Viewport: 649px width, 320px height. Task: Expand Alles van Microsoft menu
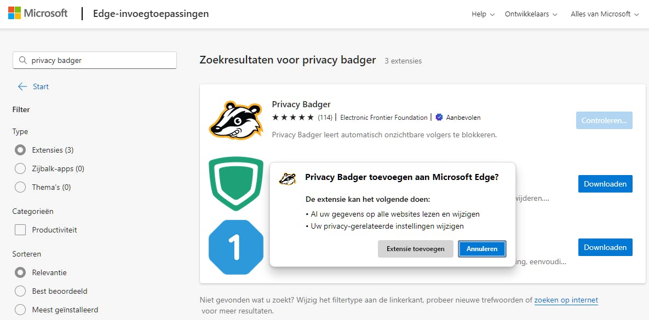[x=605, y=14]
